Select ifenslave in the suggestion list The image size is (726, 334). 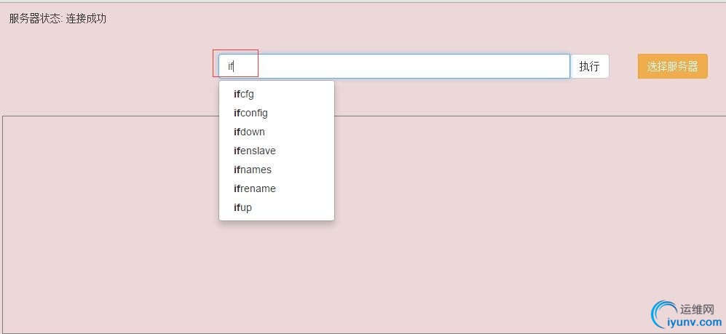coord(277,151)
